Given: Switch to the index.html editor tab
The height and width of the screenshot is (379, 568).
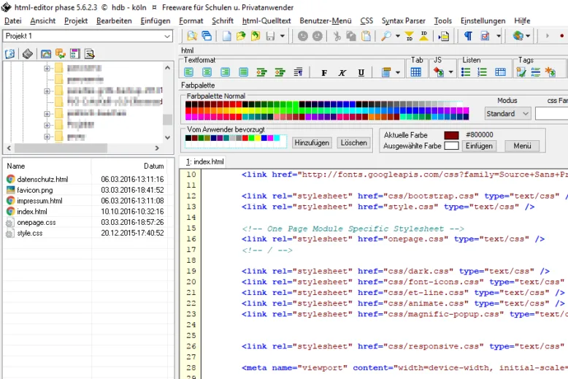Looking at the screenshot, I should point(204,161).
